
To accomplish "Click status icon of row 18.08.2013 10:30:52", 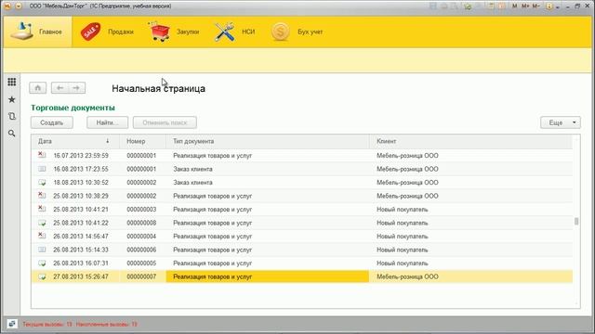I will (42, 183).
